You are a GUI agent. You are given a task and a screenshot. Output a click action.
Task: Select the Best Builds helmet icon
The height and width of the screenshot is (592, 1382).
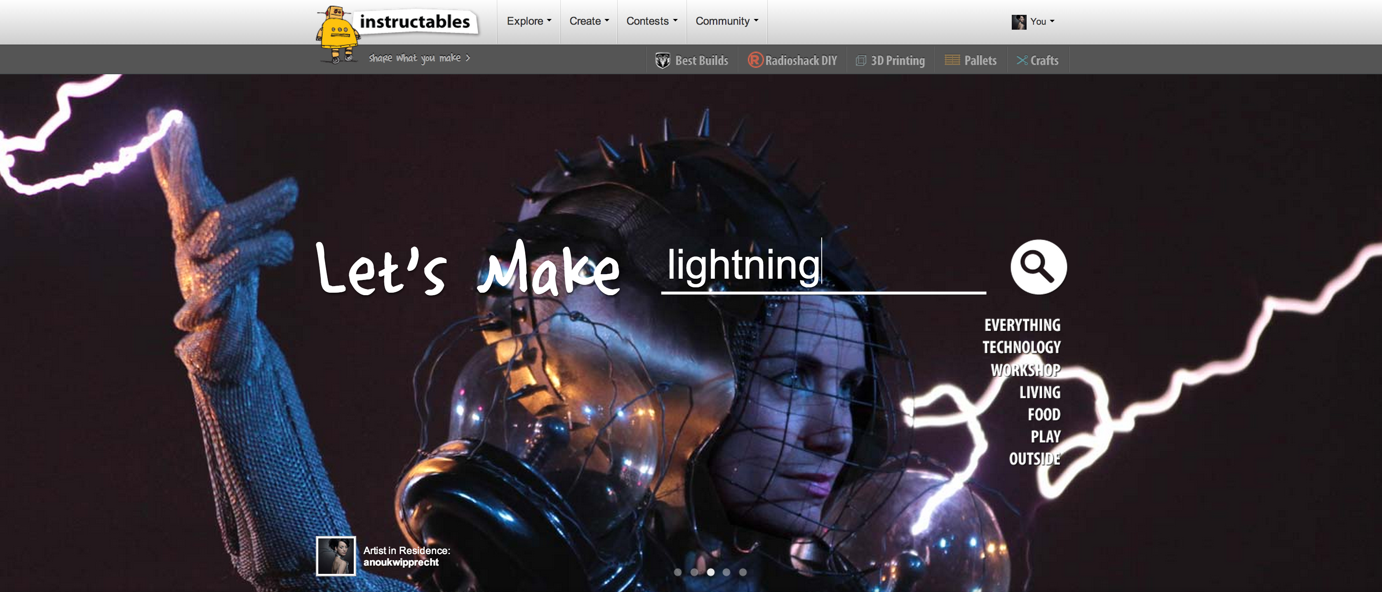(663, 60)
